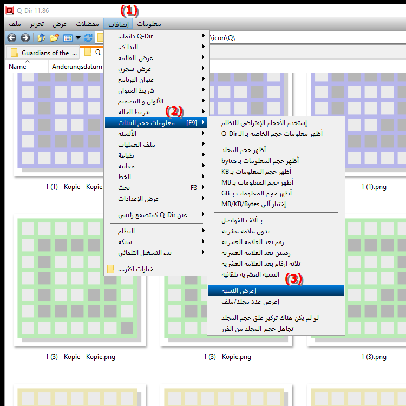Toggle إعرض عدد مجلد/ملف option
Screen dimensions: 406x406
coord(276,302)
